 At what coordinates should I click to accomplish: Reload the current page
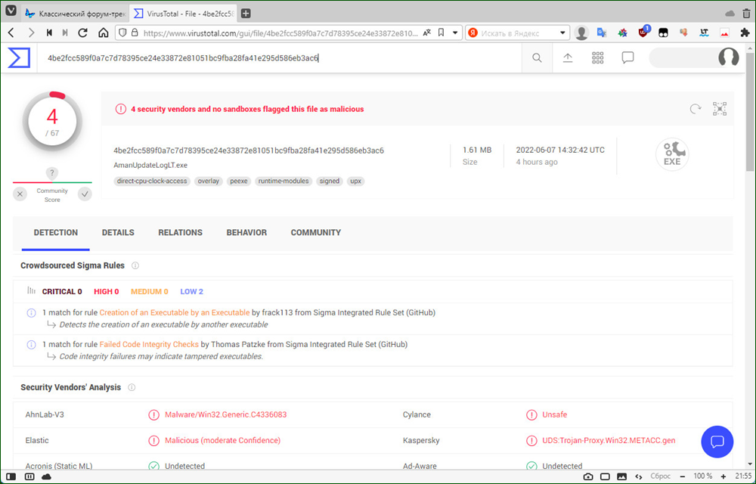tap(83, 33)
